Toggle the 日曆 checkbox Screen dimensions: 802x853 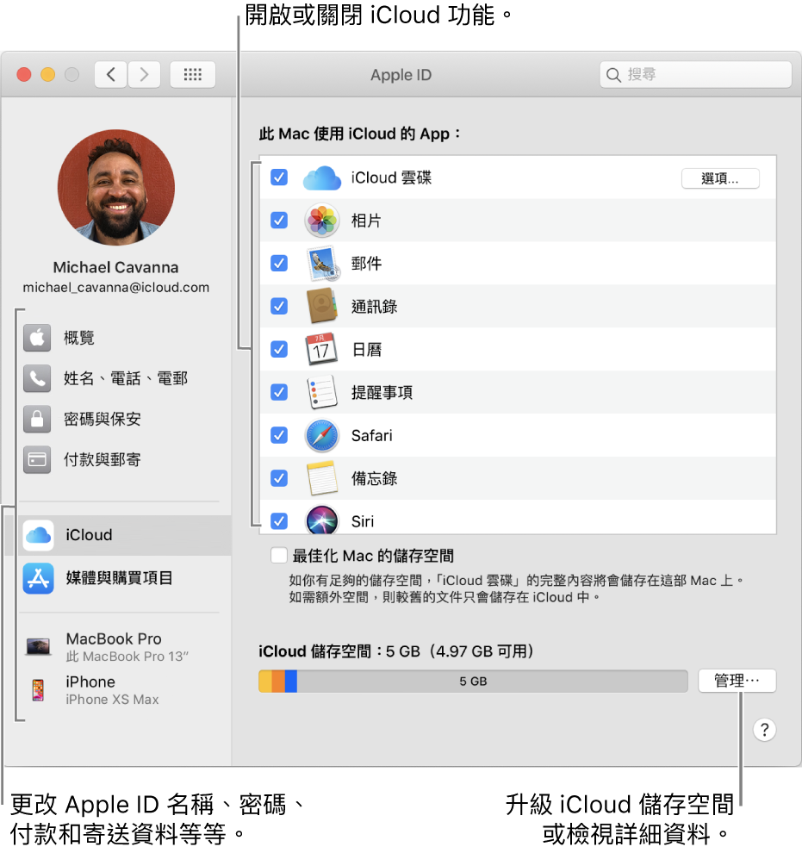pos(279,349)
